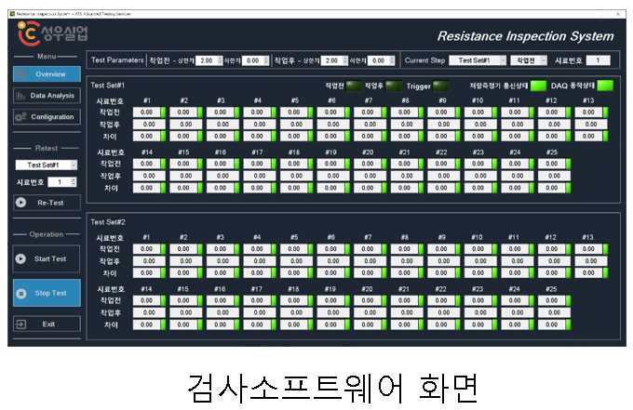
Task: Click Test Set#1 sample #14 작업전 value
Action: tap(146, 164)
